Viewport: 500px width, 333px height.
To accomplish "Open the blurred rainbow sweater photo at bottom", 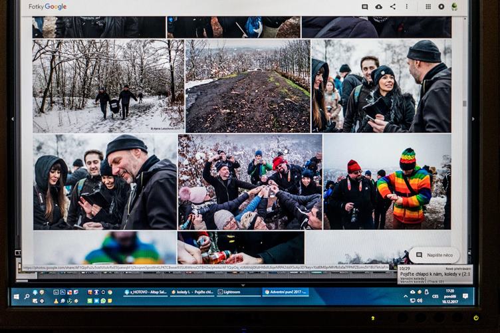I will click(x=105, y=248).
